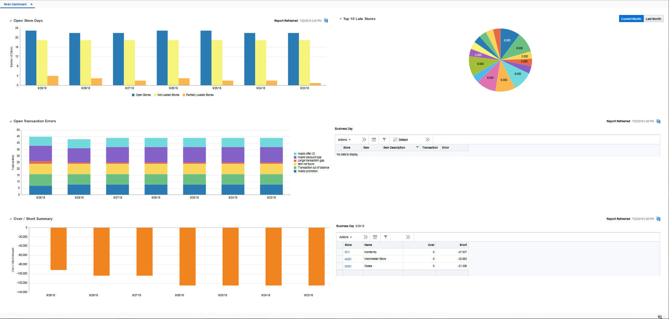Open store link 3211
Screen dimensions: 669x319
[347, 252]
